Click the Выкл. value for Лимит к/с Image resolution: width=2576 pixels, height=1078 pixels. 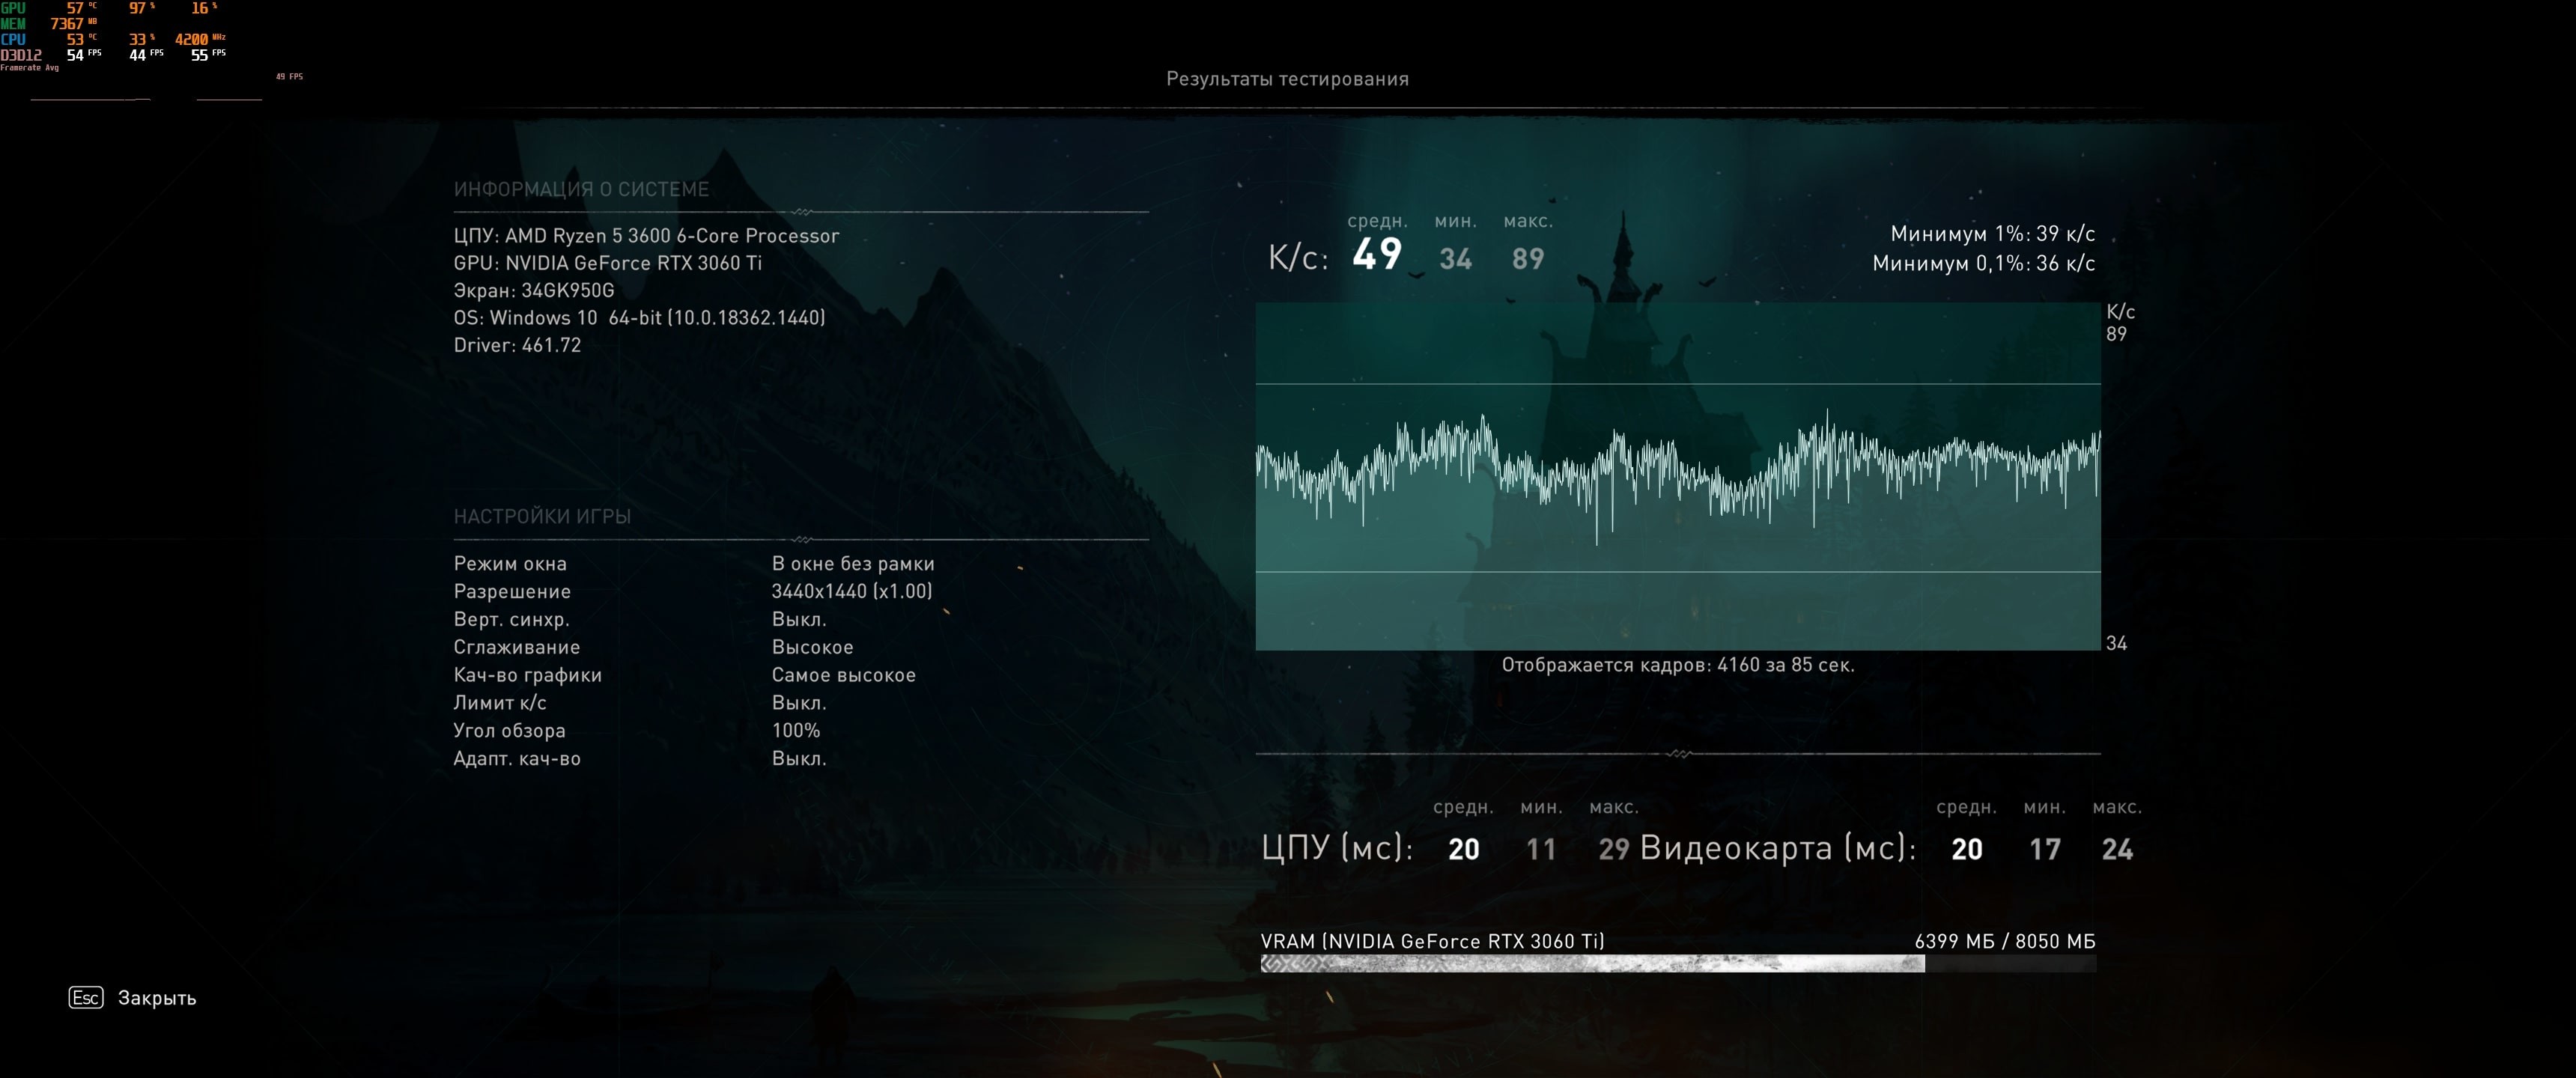tap(799, 703)
